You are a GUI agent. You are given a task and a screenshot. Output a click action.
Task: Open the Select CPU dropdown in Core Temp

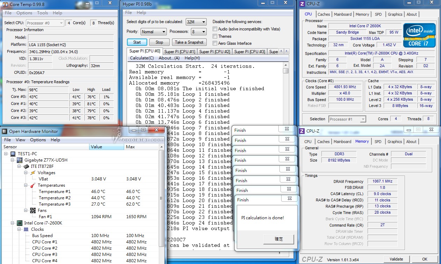[45, 23]
